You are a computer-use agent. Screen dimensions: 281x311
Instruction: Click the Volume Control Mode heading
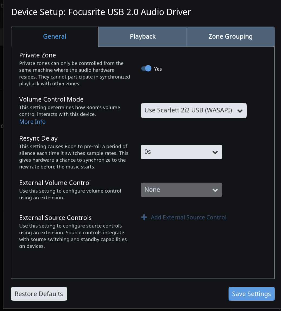tap(51, 99)
